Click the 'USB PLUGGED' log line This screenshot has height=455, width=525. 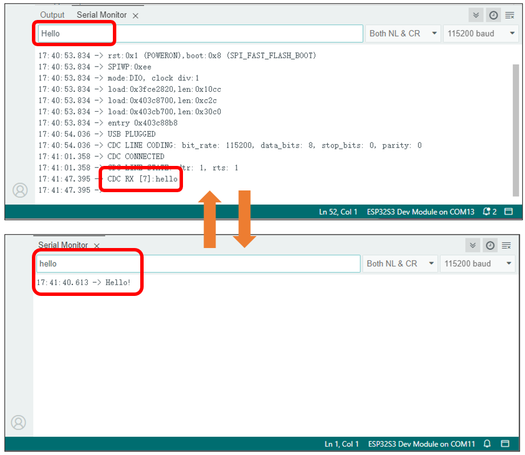[97, 134]
